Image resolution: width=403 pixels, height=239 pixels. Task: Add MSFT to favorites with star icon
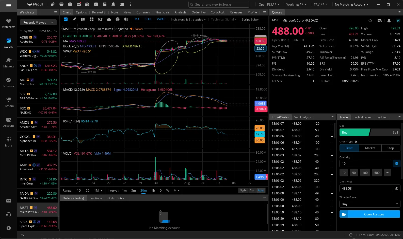pos(370,21)
